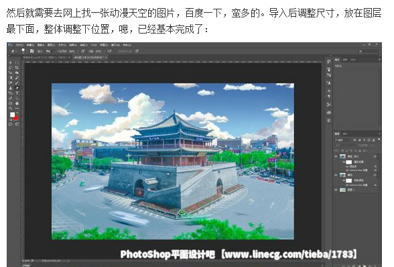This screenshot has height=267, width=394.
Task: Select the Zoom magnifier tool
Action: coord(10,109)
